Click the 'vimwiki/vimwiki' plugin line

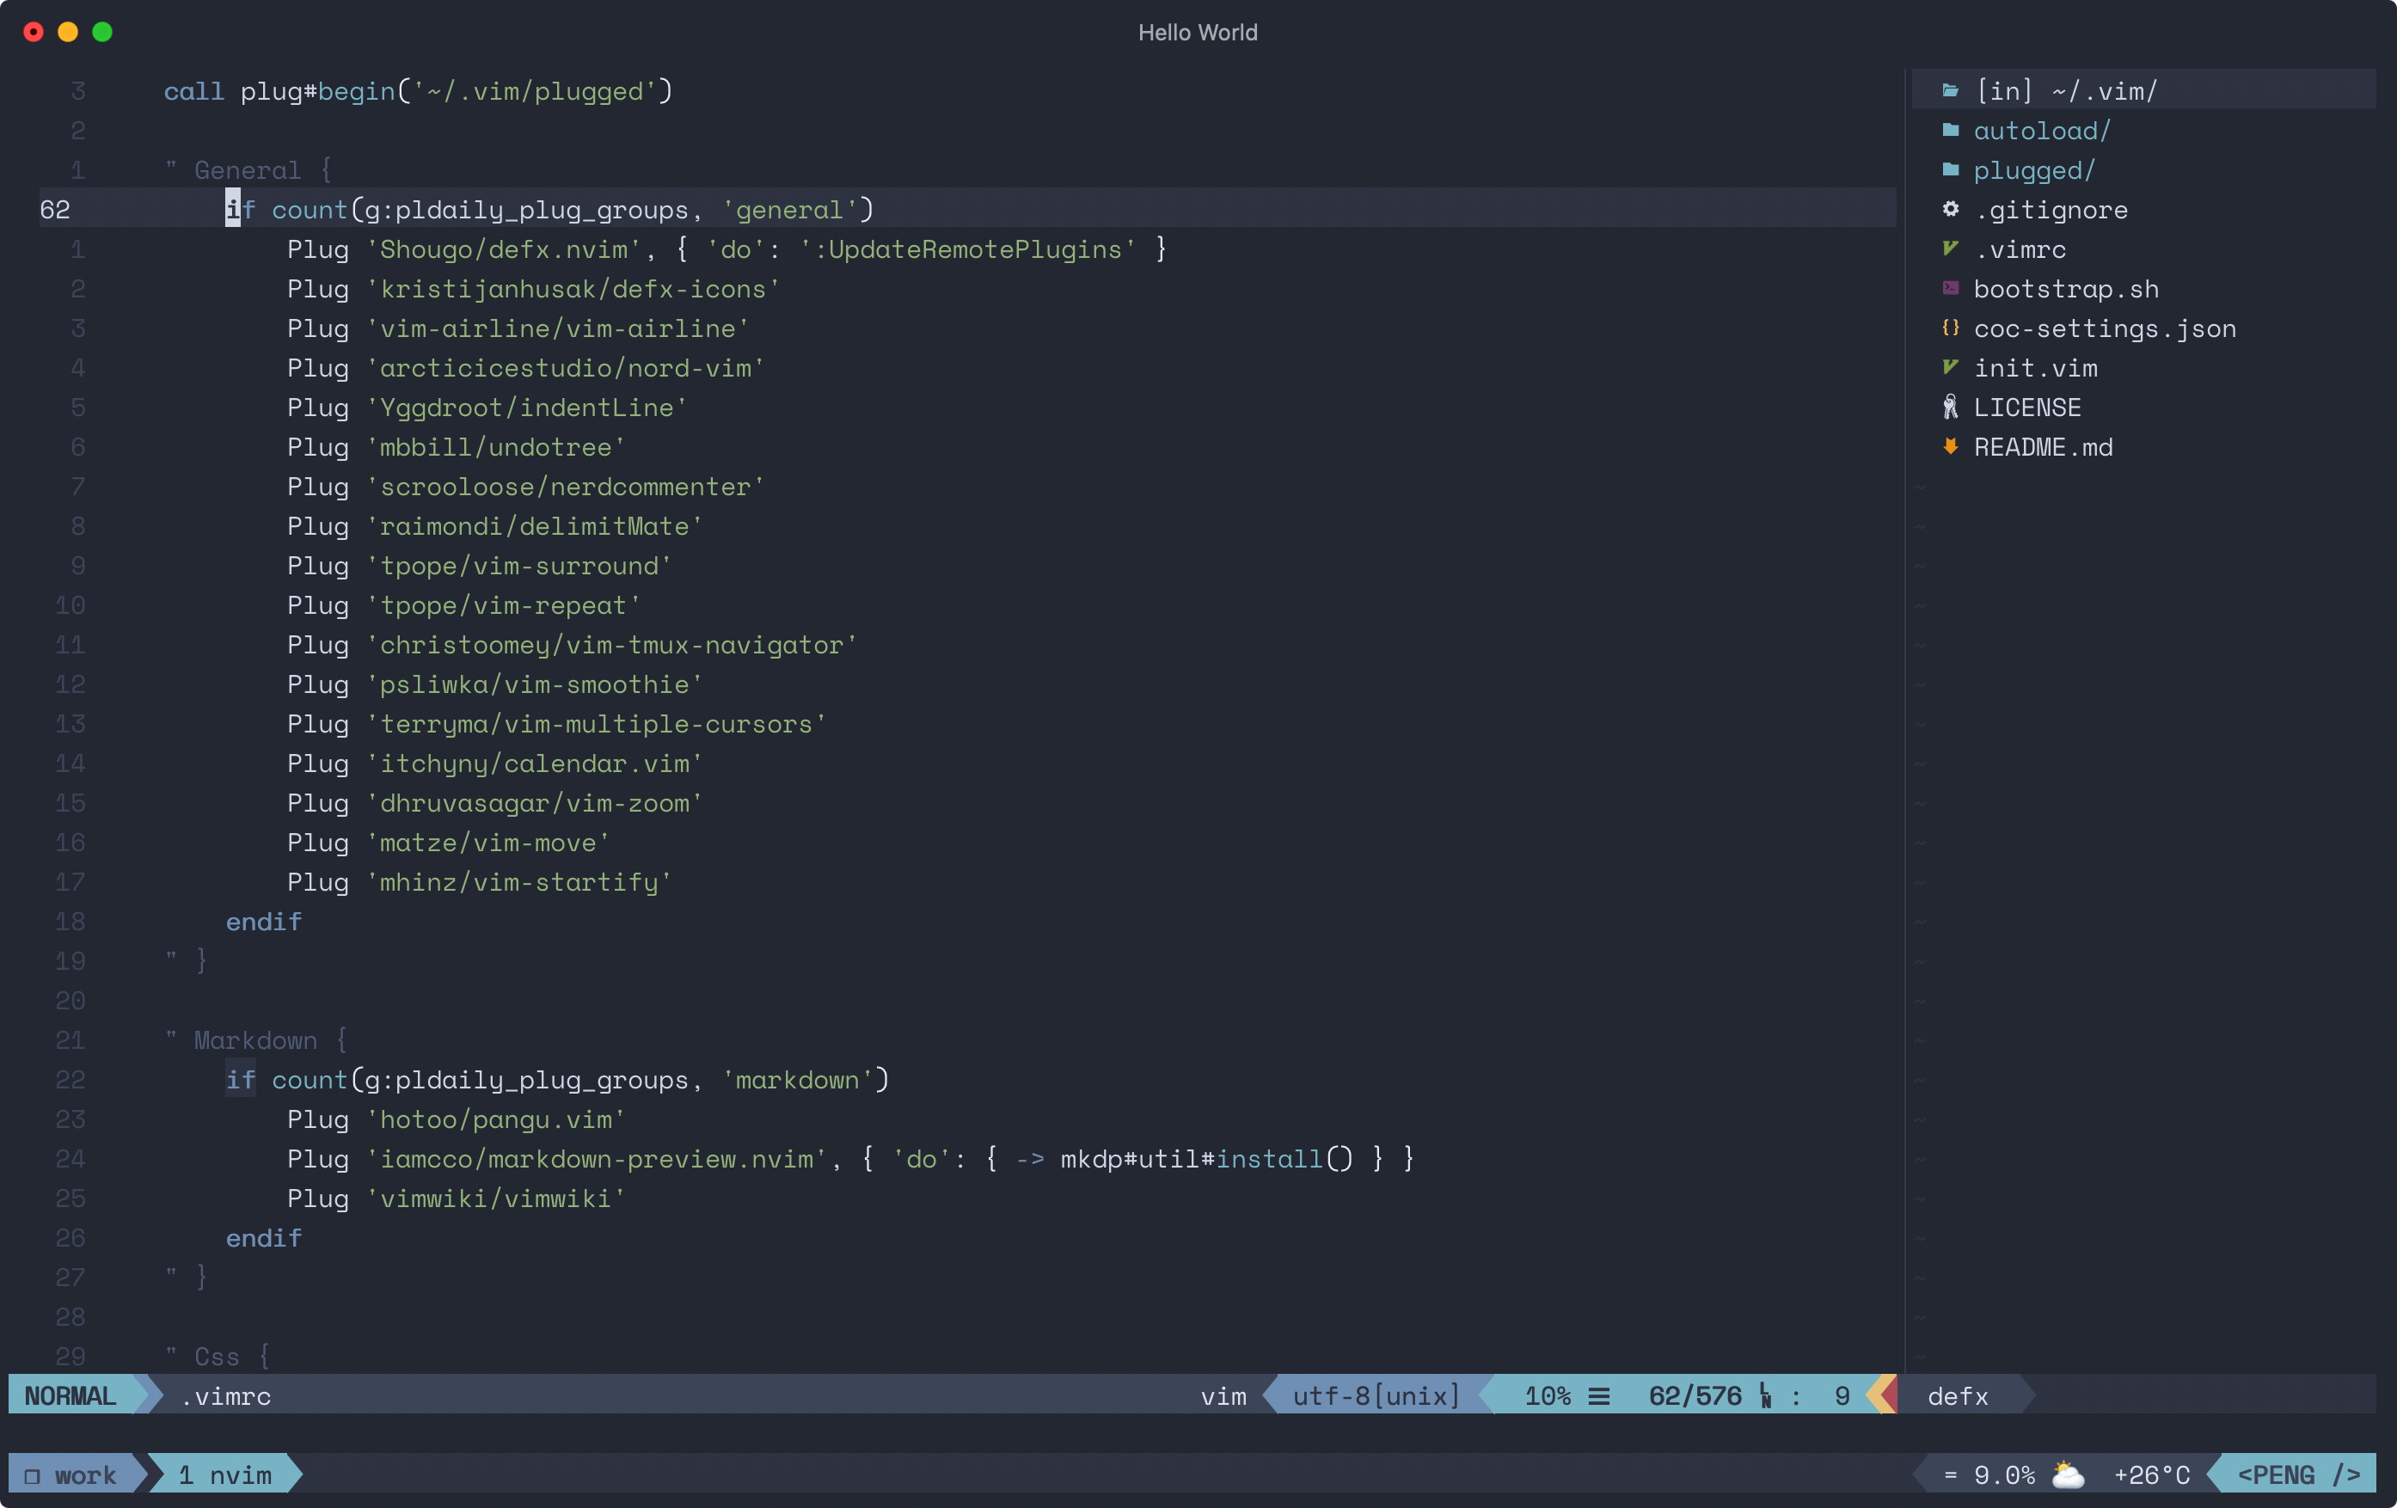pyautogui.click(x=457, y=1198)
